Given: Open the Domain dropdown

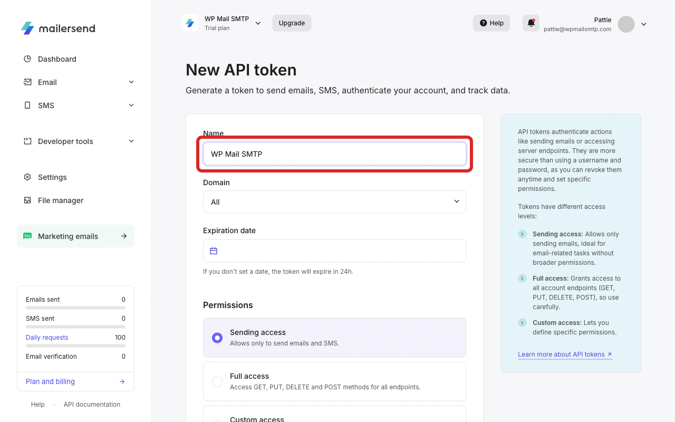Looking at the screenshot, I should [x=334, y=202].
